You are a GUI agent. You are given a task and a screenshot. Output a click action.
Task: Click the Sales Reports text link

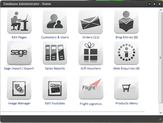click(x=55, y=68)
